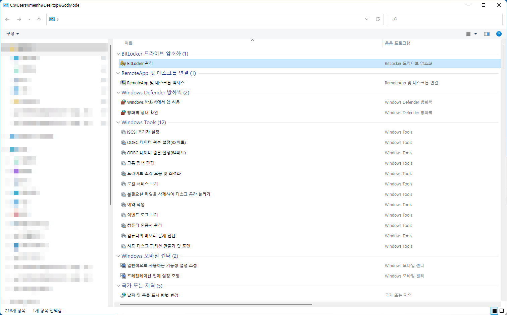Open the view options dropdown arrow
507x315 pixels.
[x=475, y=34]
